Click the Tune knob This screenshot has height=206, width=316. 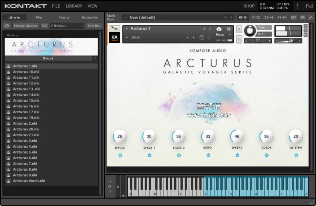tap(250, 31)
